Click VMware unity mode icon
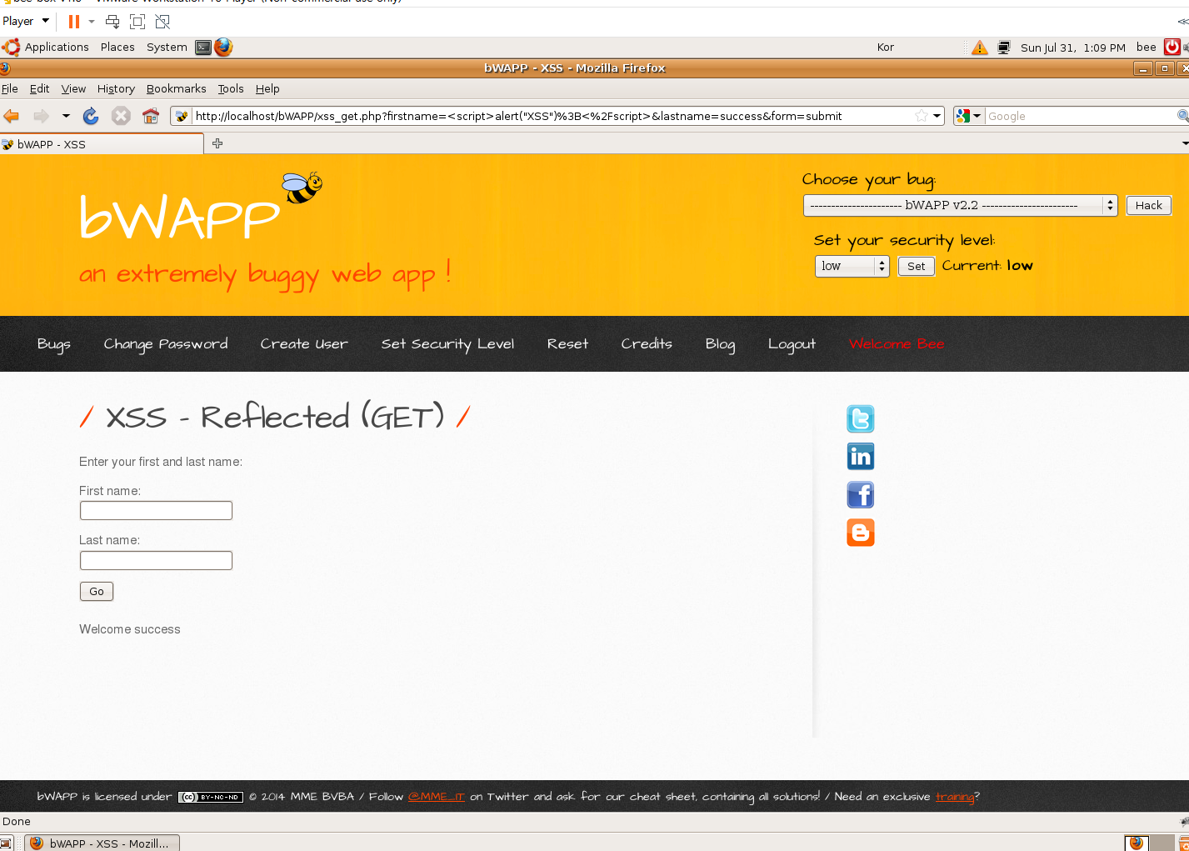The height and width of the screenshot is (851, 1189). pos(162,22)
